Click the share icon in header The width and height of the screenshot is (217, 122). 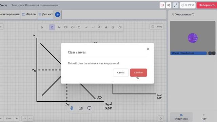coord(169,5)
